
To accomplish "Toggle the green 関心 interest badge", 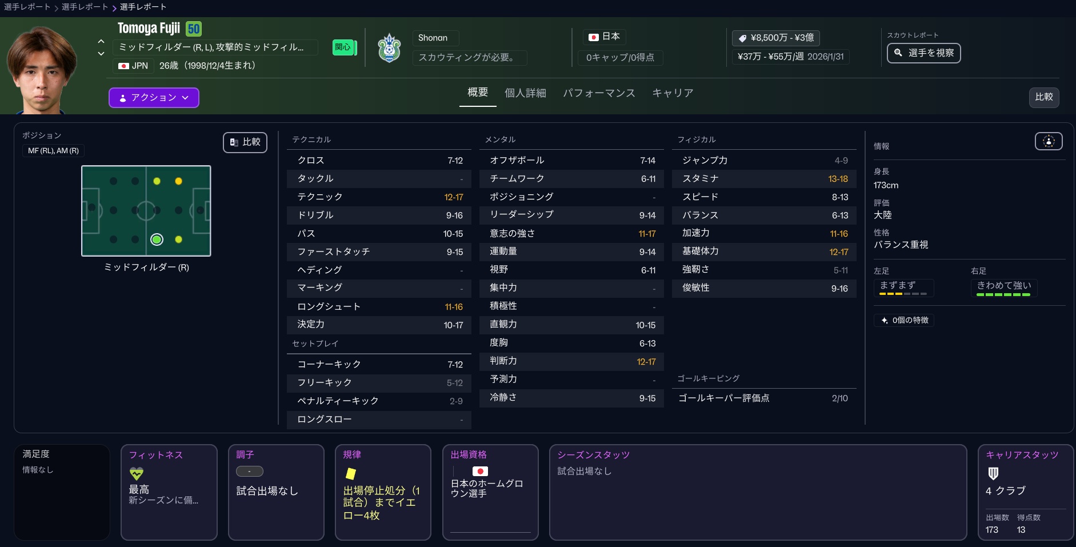I will [x=344, y=47].
